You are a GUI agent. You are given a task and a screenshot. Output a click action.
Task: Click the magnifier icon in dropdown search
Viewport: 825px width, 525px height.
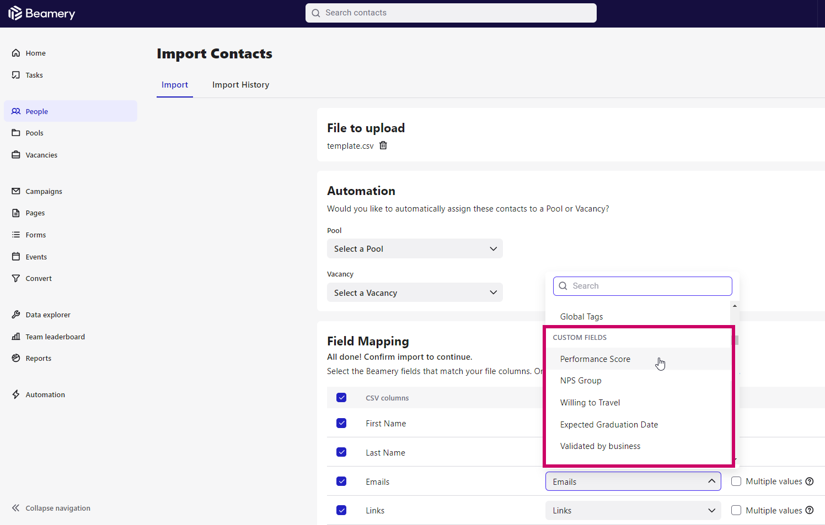(x=563, y=286)
